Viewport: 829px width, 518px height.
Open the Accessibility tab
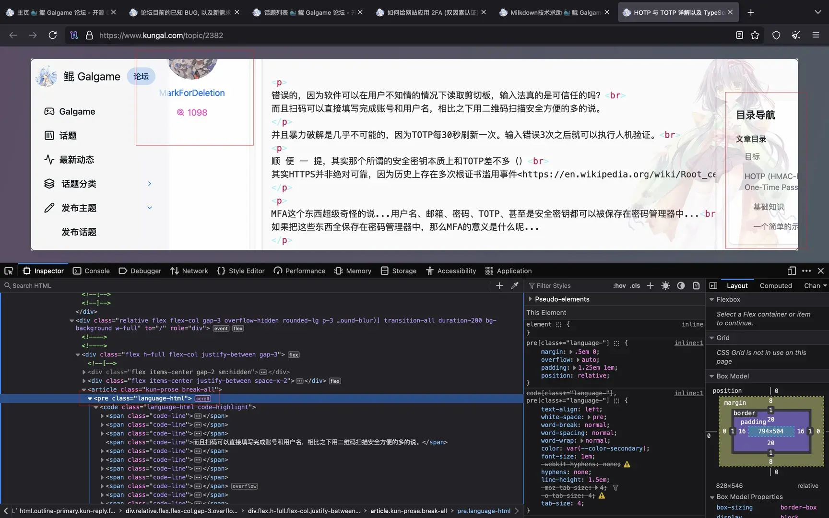click(x=451, y=271)
